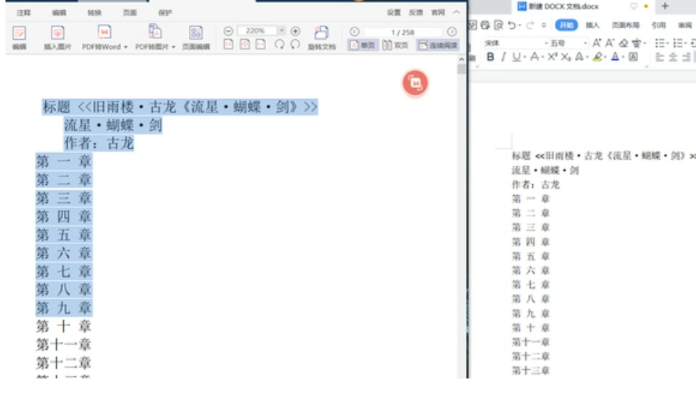This screenshot has width=696, height=405.
Task: Click the red floating convert button
Action: pyautogui.click(x=415, y=83)
